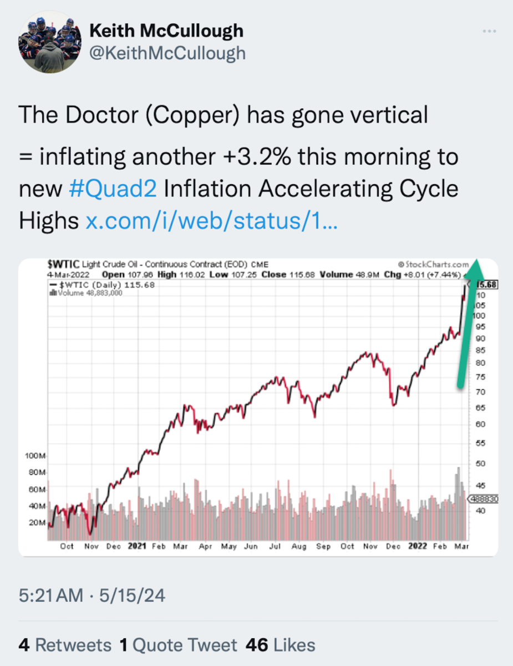The width and height of the screenshot is (513, 666).
Task: Show the 46 Likes list
Action: (x=280, y=645)
